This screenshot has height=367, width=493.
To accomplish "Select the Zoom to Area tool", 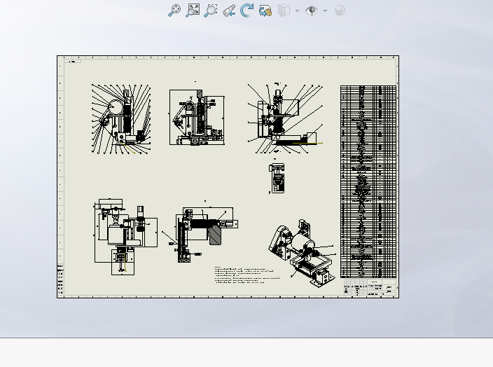I will click(211, 11).
